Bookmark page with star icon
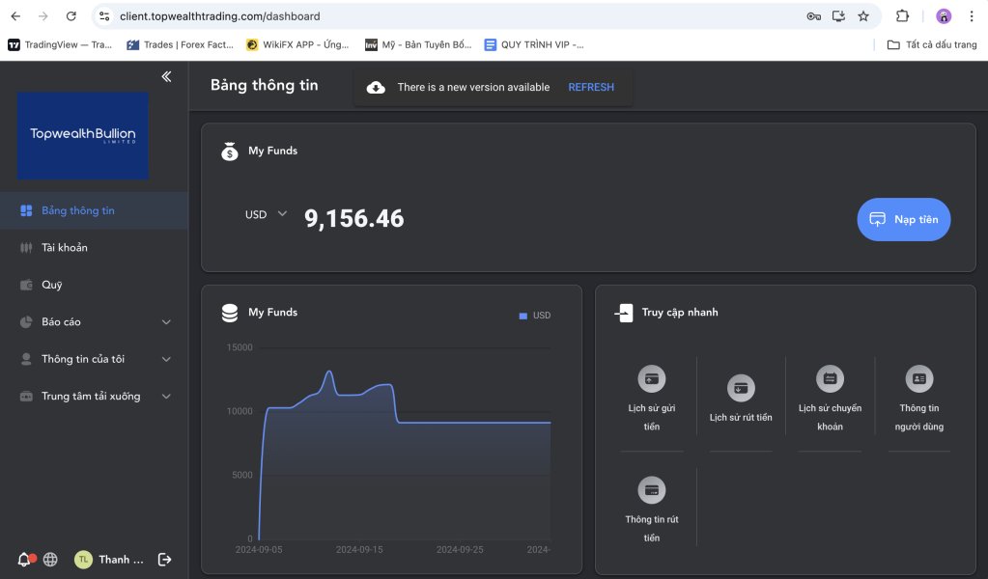Screen dimensions: 988x579 coord(863,16)
